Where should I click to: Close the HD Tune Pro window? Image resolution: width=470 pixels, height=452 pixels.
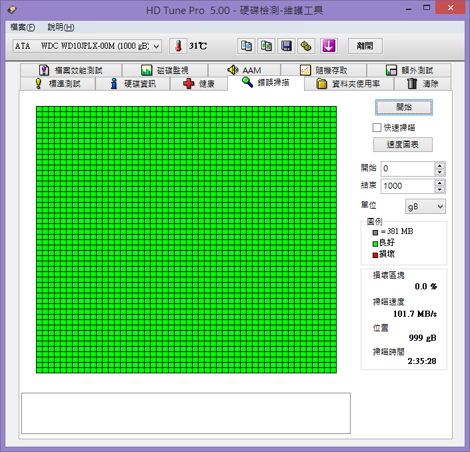point(450,8)
